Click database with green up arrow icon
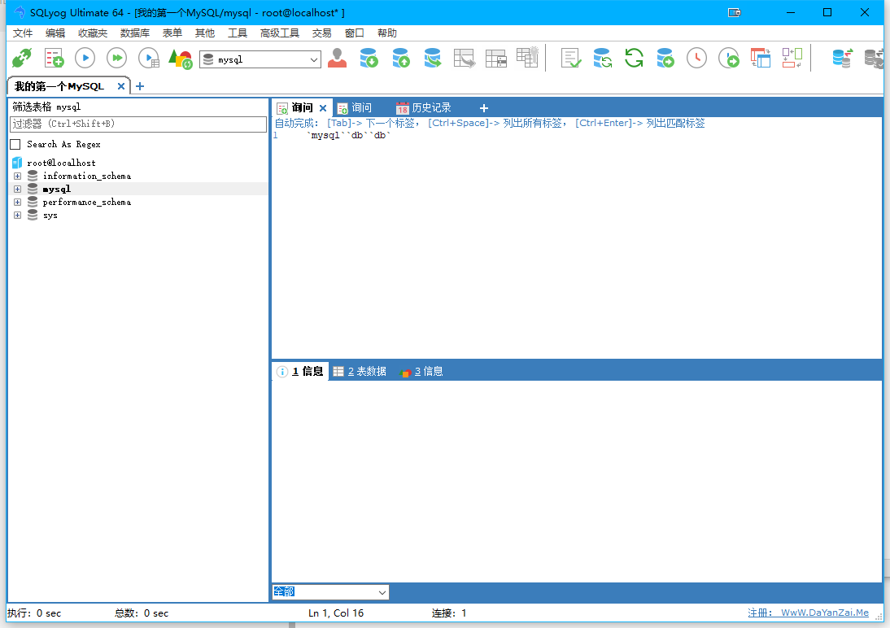The height and width of the screenshot is (628, 890). click(x=401, y=58)
